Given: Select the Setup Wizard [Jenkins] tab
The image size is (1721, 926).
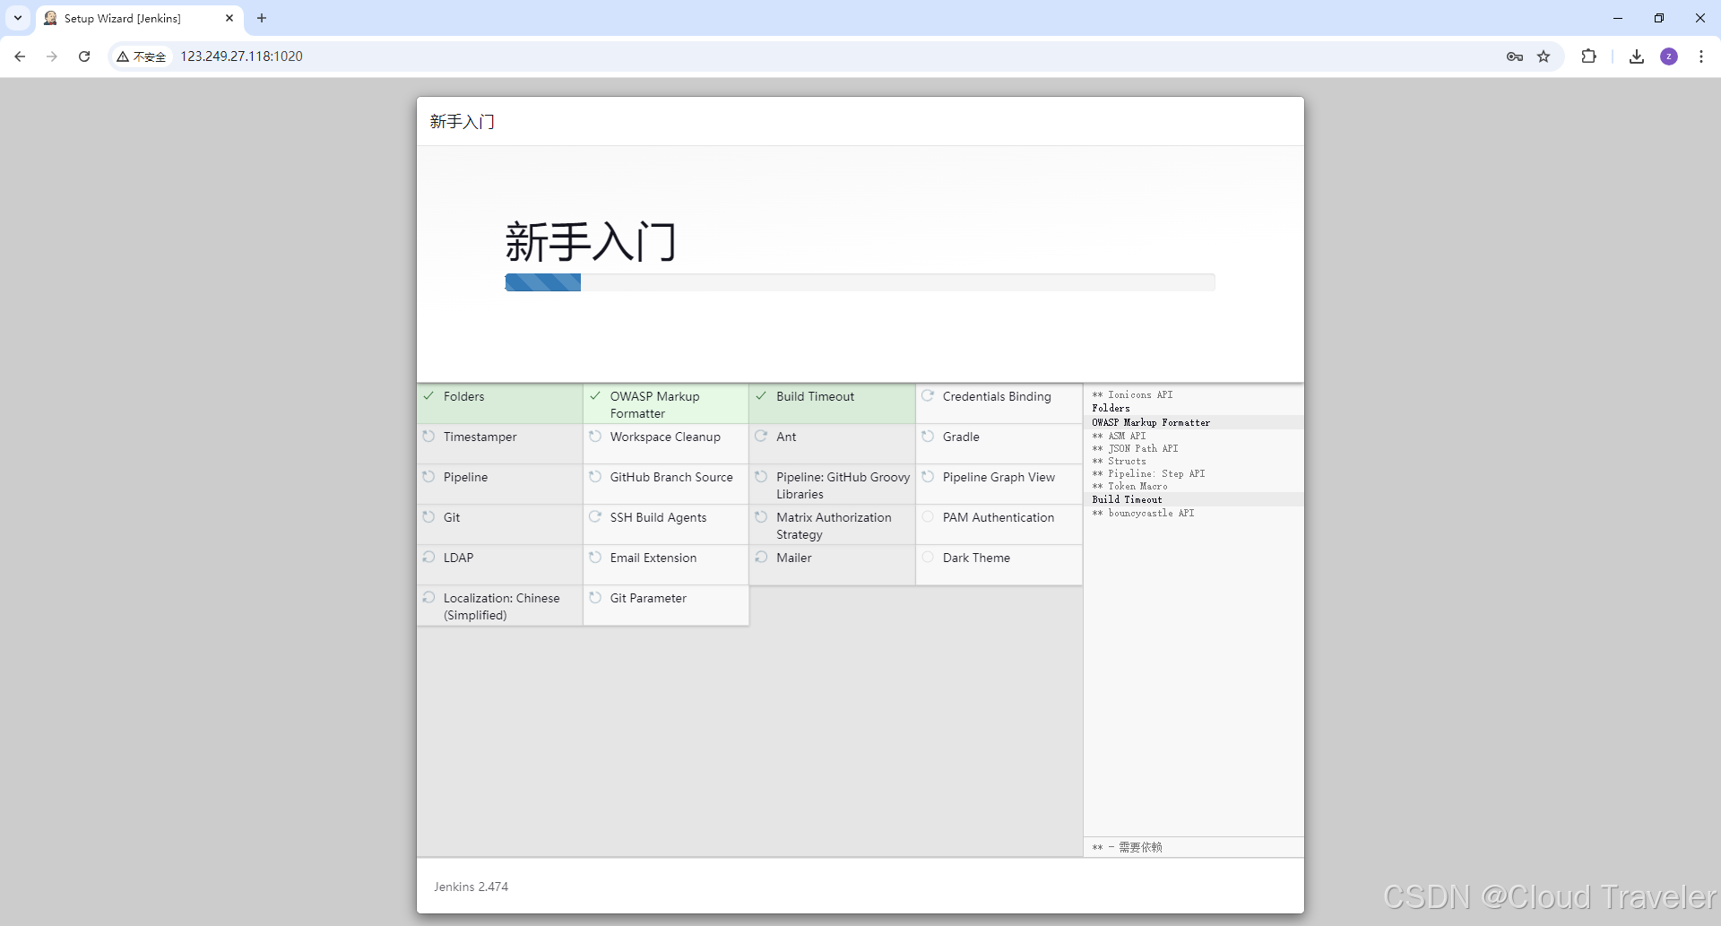Looking at the screenshot, I should click(x=140, y=18).
